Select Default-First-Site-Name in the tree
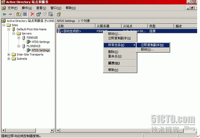 (31, 29)
